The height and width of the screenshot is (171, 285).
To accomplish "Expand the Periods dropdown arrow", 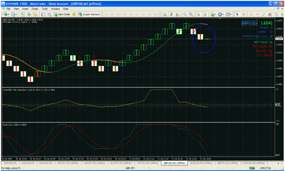I will point(223,14).
